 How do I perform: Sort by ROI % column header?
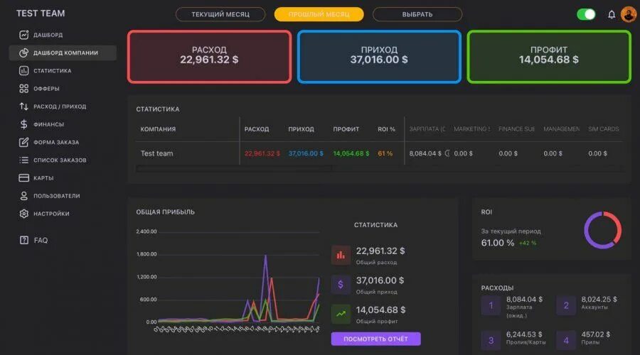point(387,129)
